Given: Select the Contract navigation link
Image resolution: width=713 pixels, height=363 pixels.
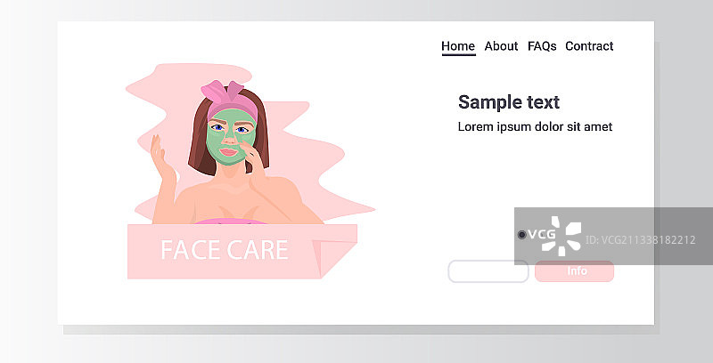Looking at the screenshot, I should 589,46.
